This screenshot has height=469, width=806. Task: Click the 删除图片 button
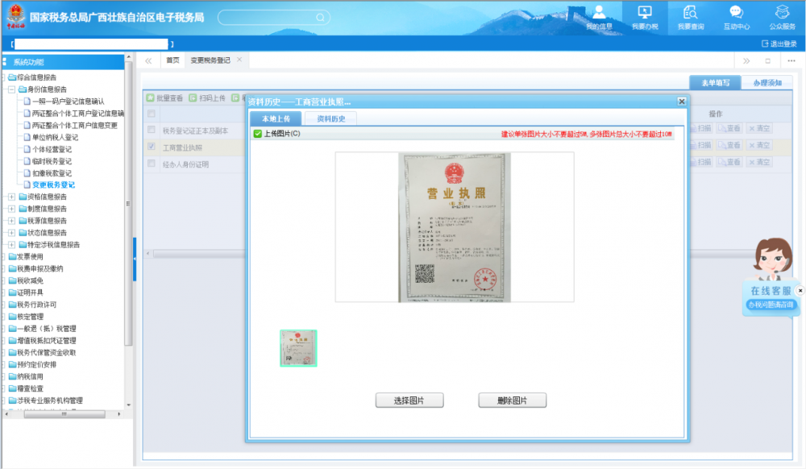pyautogui.click(x=512, y=401)
